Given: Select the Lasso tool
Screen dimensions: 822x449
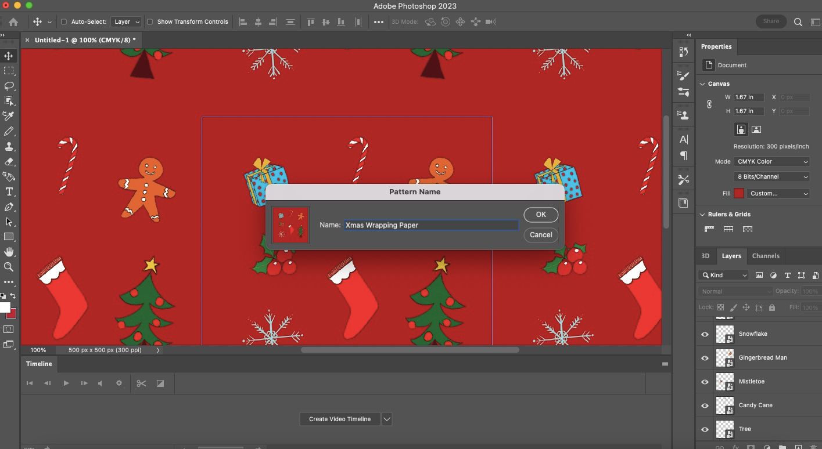Looking at the screenshot, I should (9, 86).
